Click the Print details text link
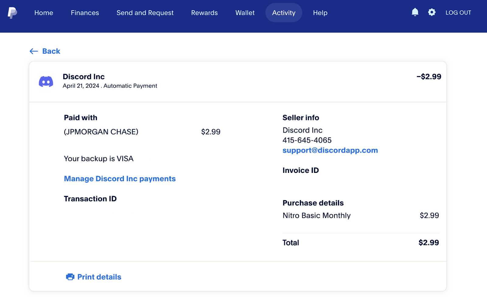Viewport: 487px width, 298px height. point(99,277)
